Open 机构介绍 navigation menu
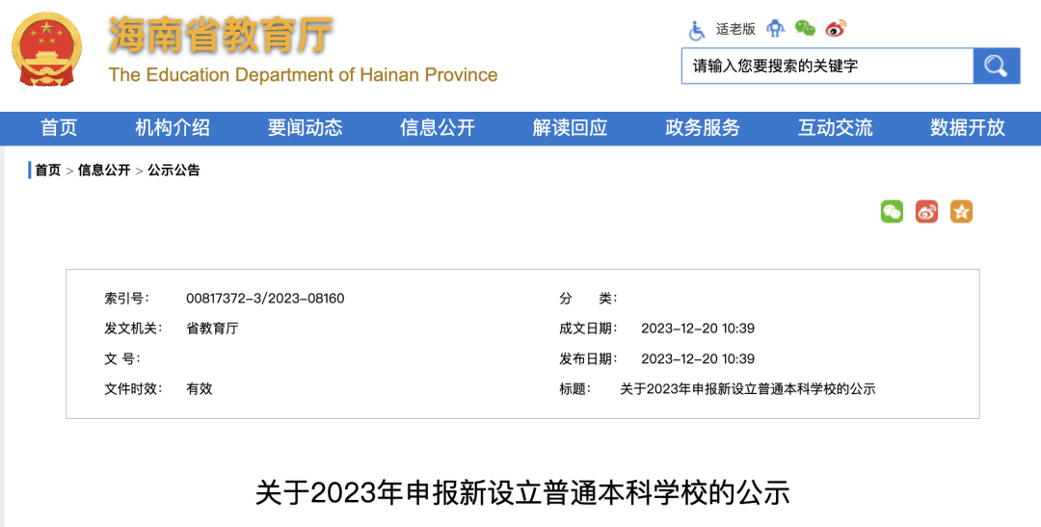 [x=173, y=128]
